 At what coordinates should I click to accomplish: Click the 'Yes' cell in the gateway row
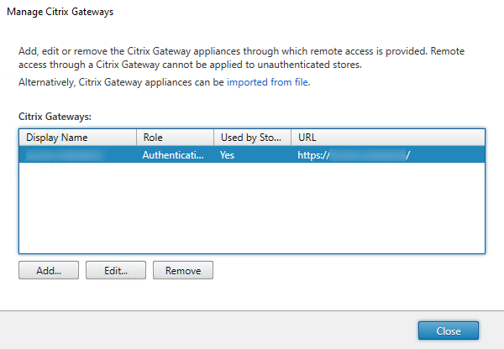(x=227, y=155)
